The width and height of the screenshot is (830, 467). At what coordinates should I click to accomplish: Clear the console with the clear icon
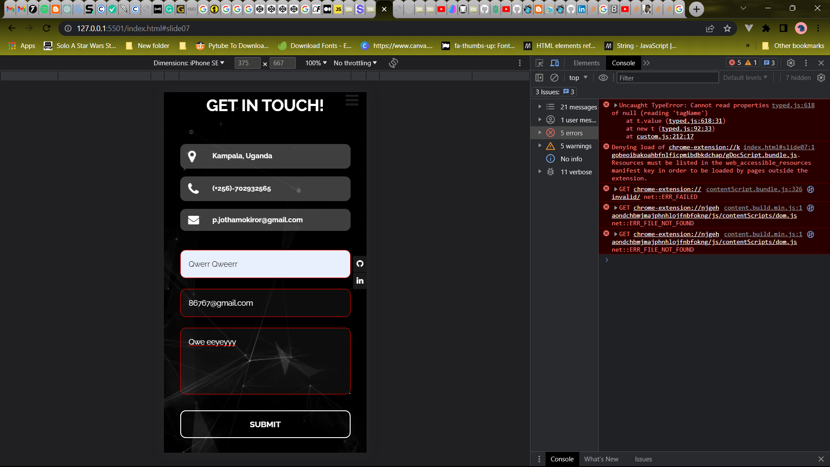[554, 78]
